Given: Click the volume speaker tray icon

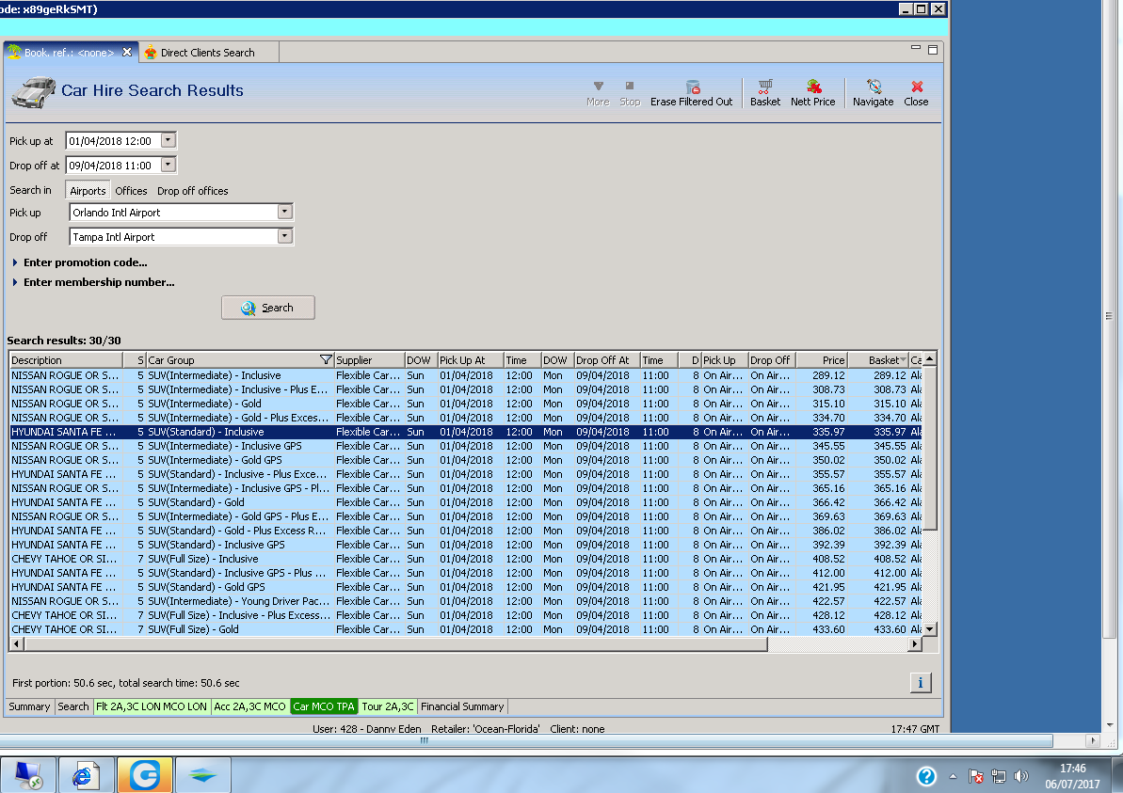Looking at the screenshot, I should [1021, 776].
